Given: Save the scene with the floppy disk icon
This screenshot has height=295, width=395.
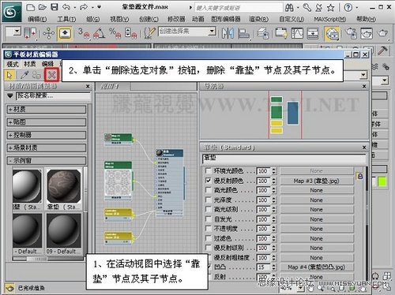Looking at the screenshot, I should [55, 7].
